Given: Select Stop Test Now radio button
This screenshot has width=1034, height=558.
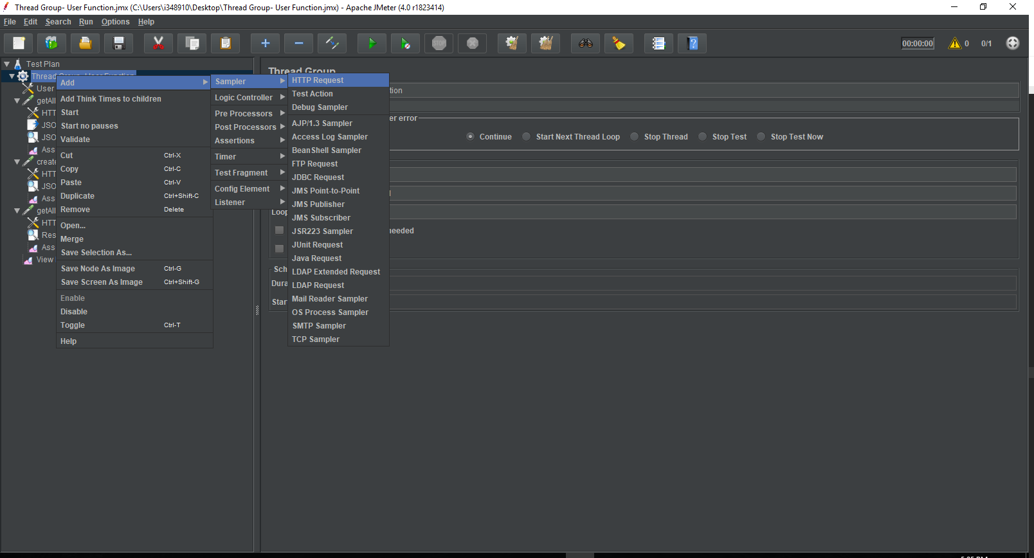Looking at the screenshot, I should click(x=761, y=136).
